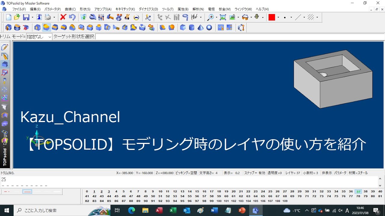The height and width of the screenshot is (216, 385).
Task: Toggle layer 1 in the layer bar
Action: tap(94, 191)
